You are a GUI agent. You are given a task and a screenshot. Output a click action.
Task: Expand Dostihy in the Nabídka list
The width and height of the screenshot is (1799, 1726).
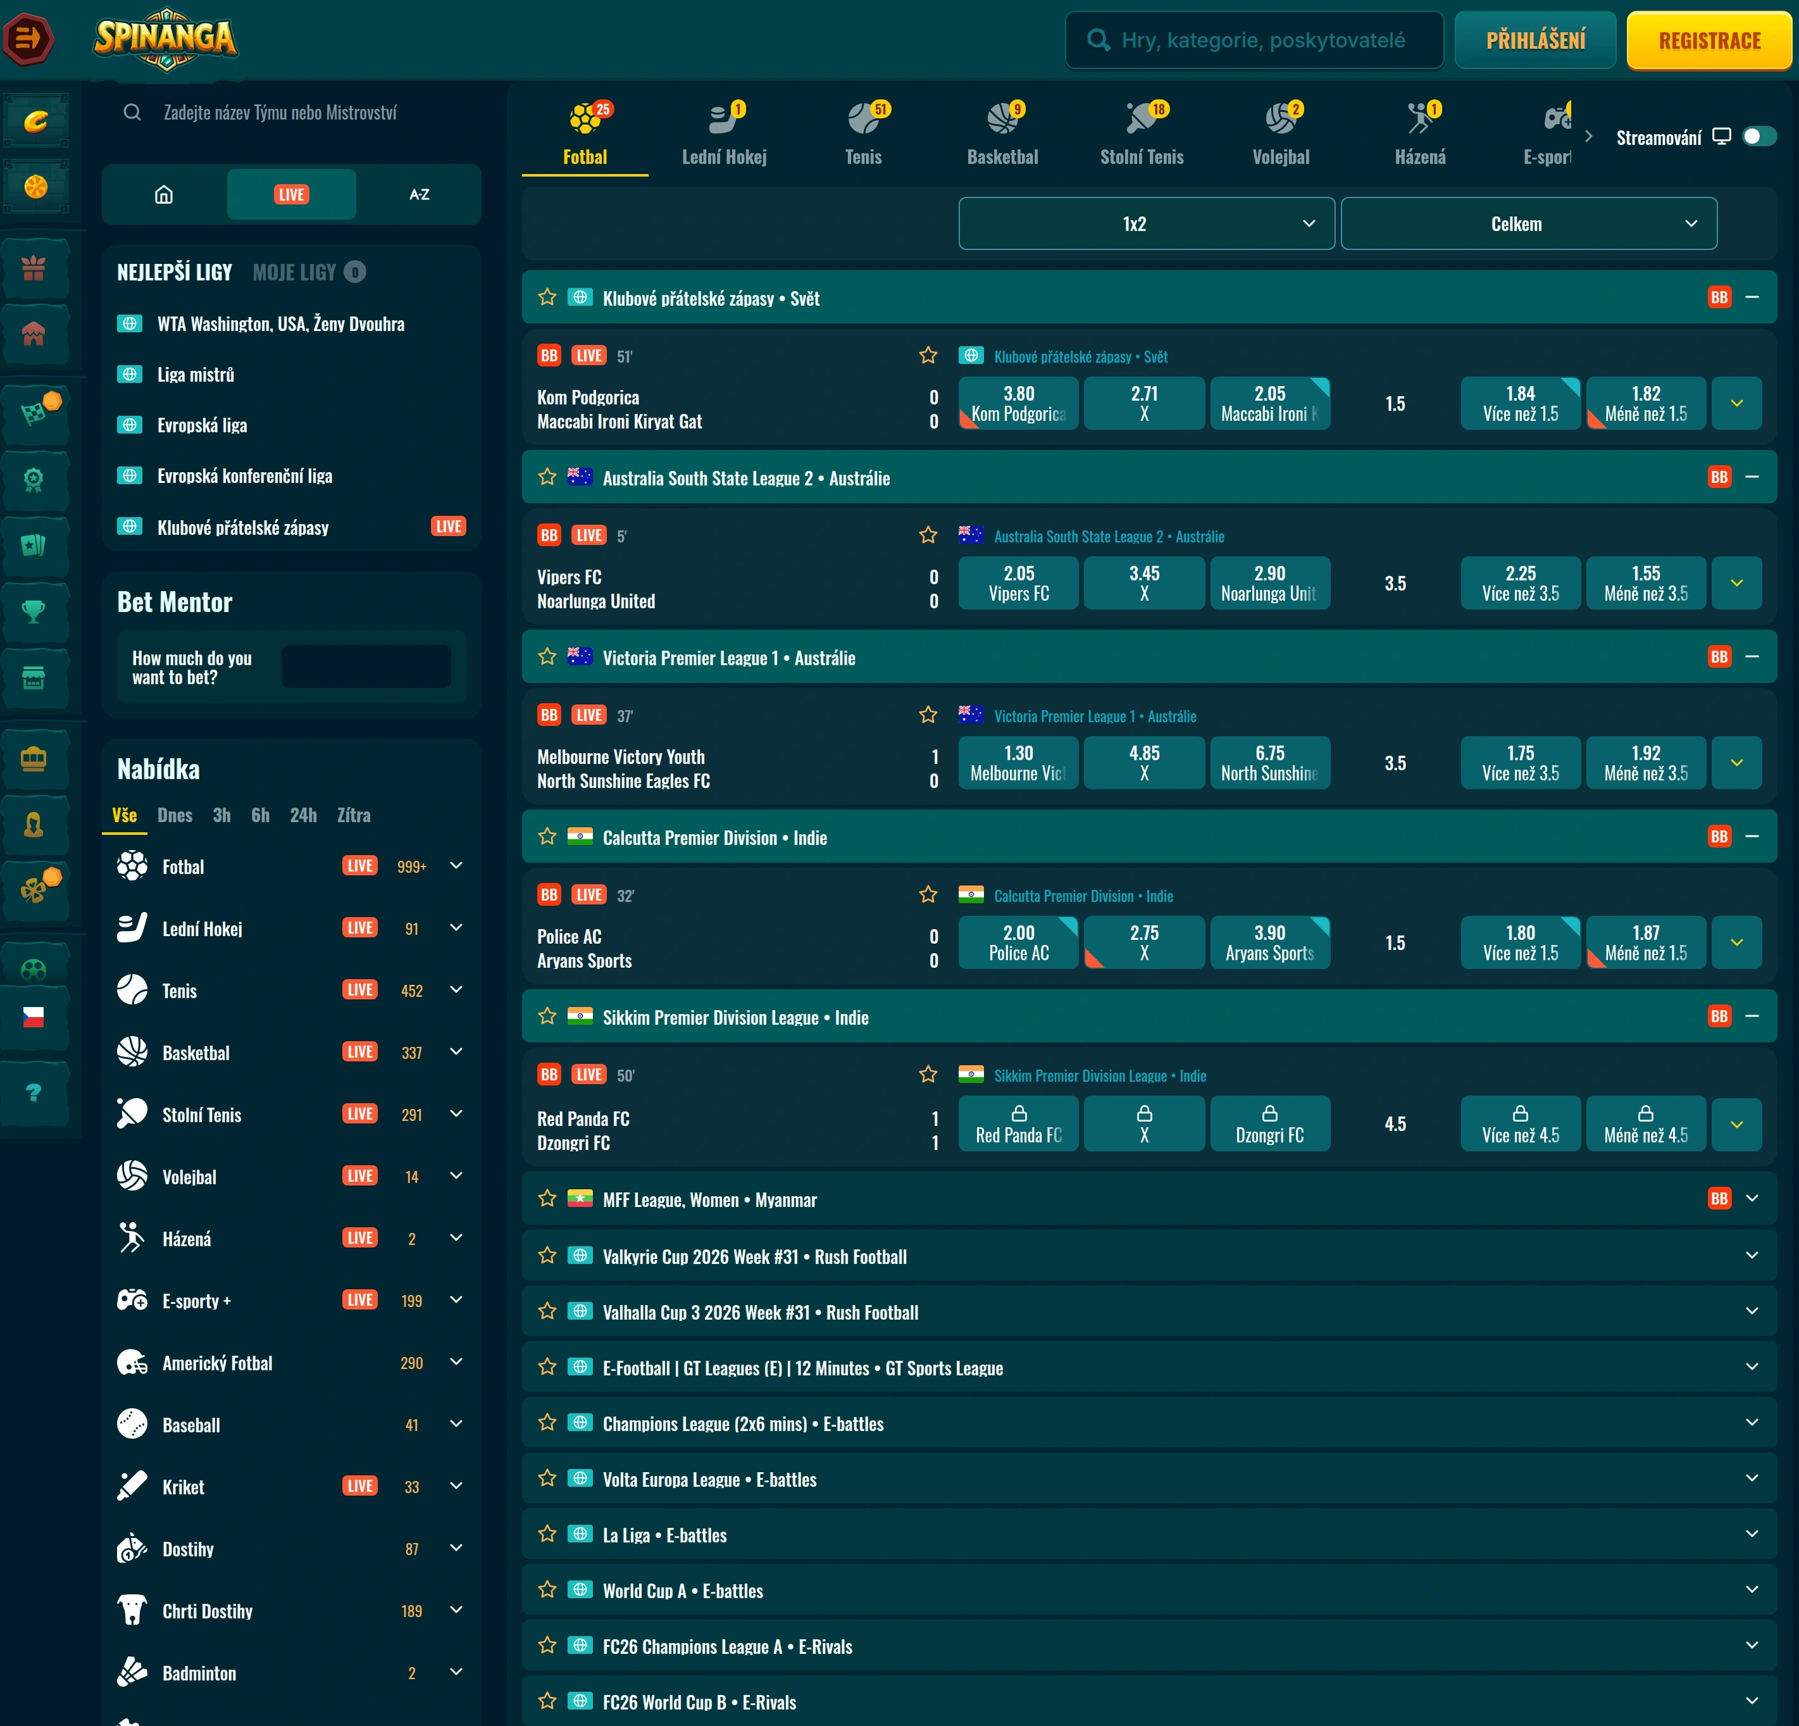pos(456,1548)
